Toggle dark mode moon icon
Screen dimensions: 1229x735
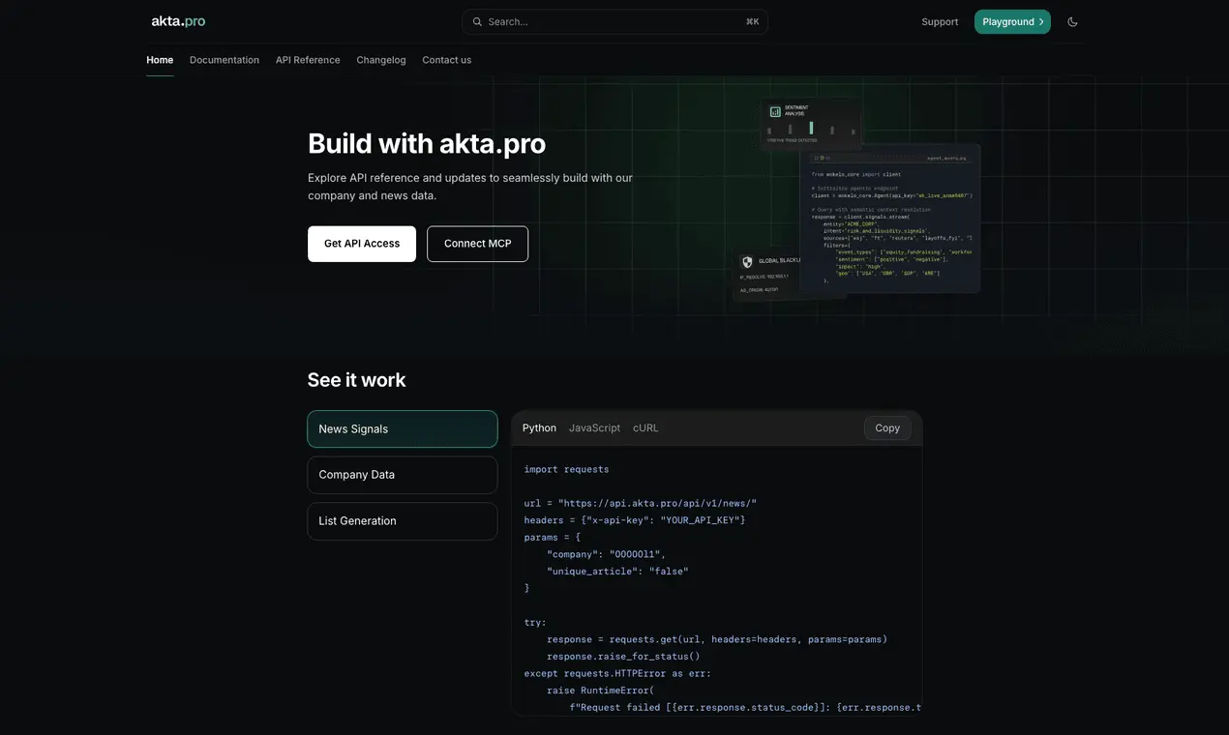tap(1072, 21)
